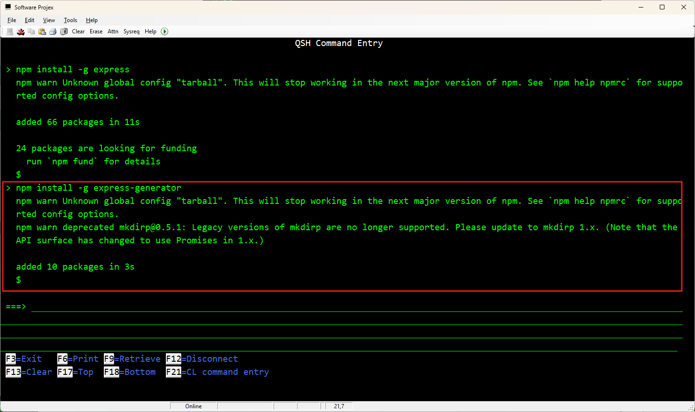Click the F3=Exit function key
695x412 pixels.
pyautogui.click(x=23, y=359)
